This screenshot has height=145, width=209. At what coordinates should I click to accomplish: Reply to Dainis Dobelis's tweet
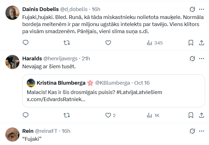coord(25,43)
